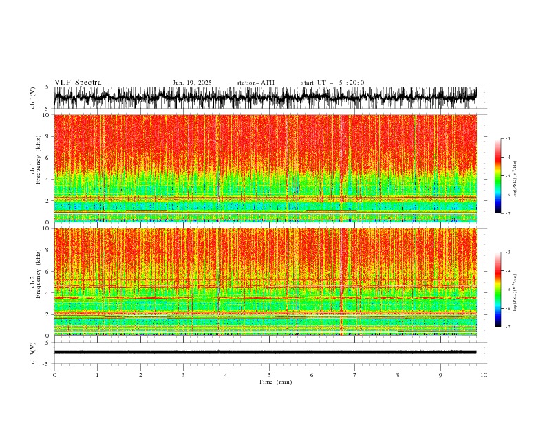Click the upper color scale bar beside ch.1

498,176
